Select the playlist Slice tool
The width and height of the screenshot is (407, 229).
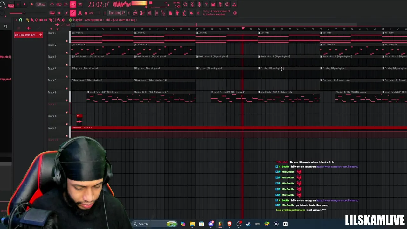(50, 20)
